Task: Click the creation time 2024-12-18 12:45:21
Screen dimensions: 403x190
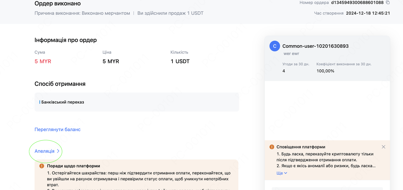Action: (x=368, y=13)
